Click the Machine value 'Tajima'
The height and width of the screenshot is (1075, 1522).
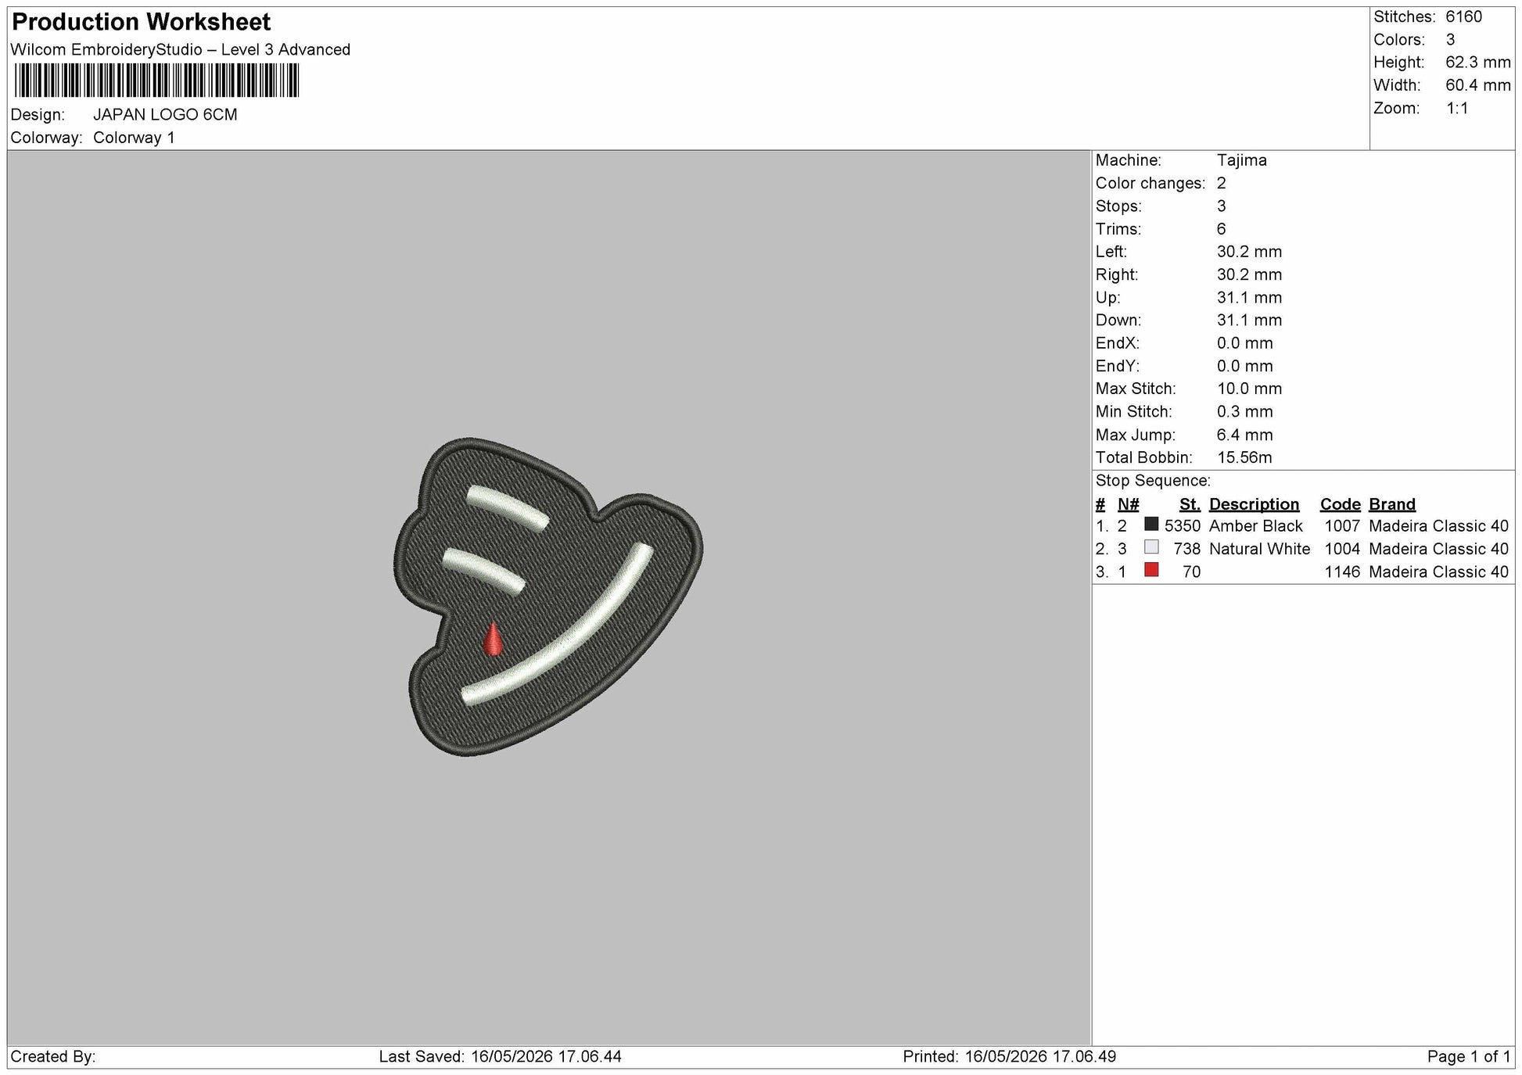(x=1241, y=160)
